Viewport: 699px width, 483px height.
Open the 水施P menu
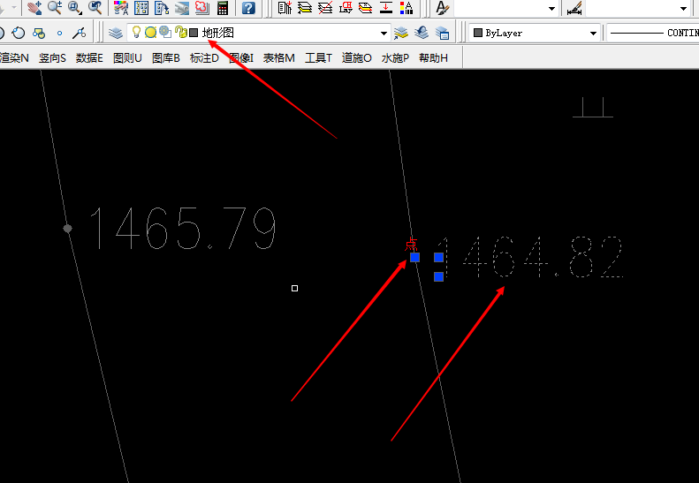395,58
